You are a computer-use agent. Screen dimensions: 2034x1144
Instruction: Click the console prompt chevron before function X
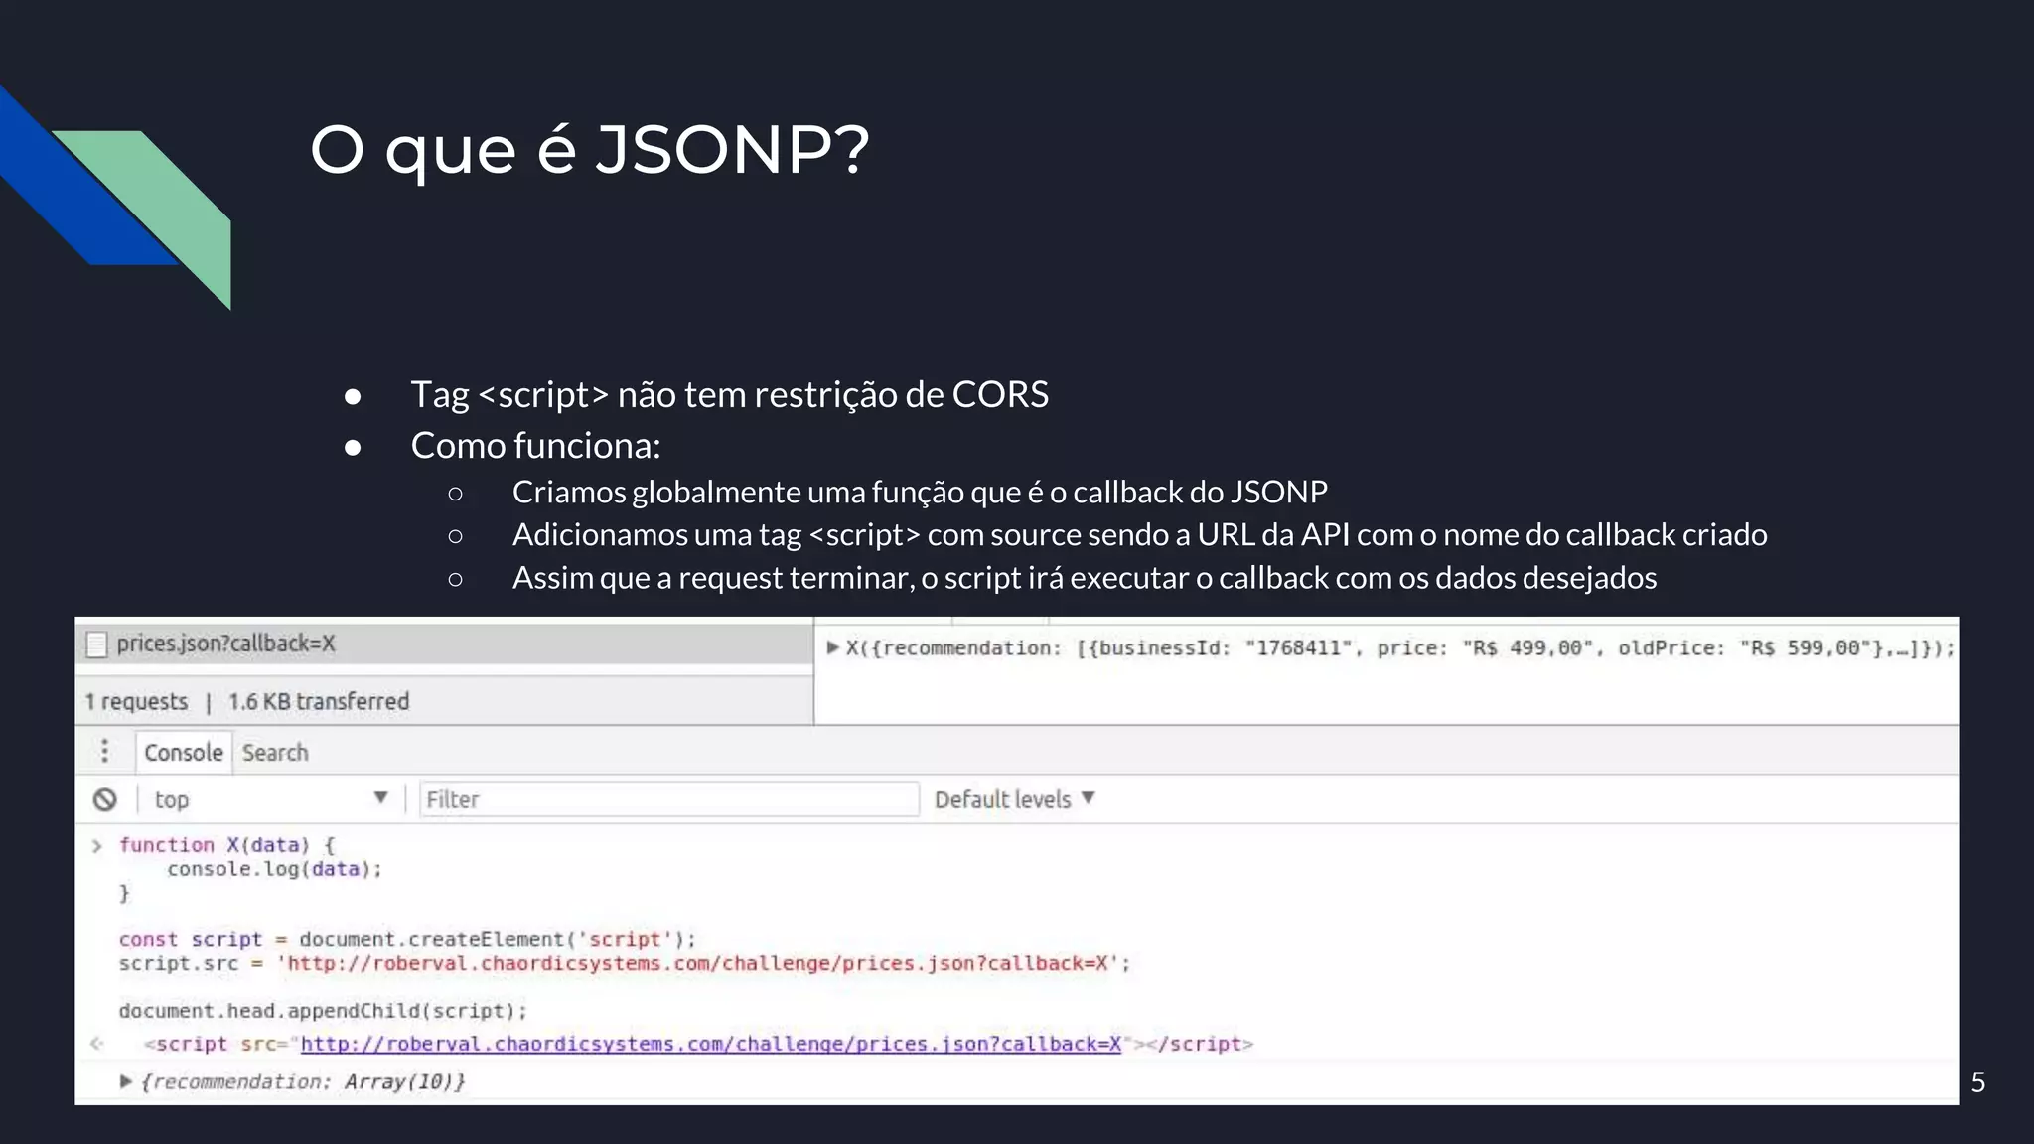tap(97, 846)
